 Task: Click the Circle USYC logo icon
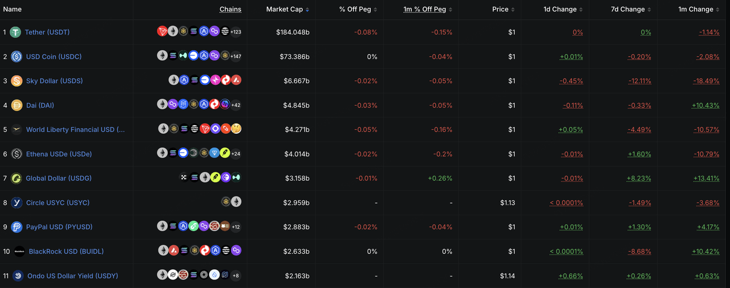[x=16, y=203]
